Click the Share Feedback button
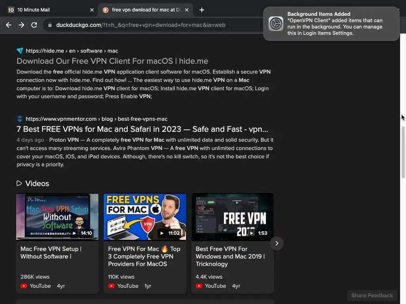The height and width of the screenshot is (304, 406). [372, 295]
